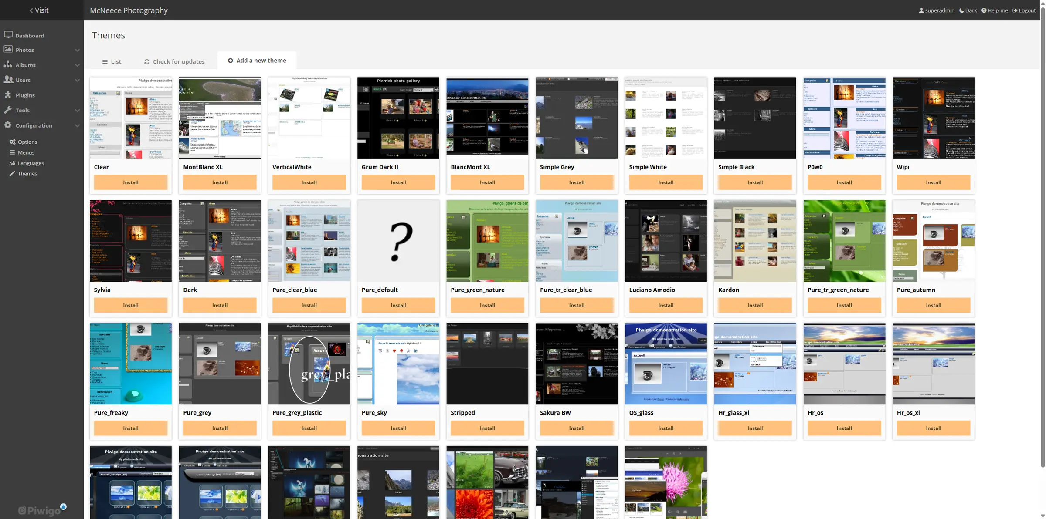This screenshot has width=1046, height=519.
Task: Open the Languages section
Action: [13, 163]
